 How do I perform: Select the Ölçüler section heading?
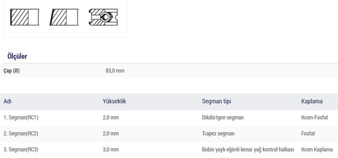[x=17, y=57]
